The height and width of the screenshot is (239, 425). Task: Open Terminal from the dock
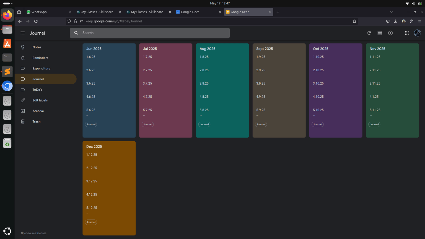pos(7,57)
